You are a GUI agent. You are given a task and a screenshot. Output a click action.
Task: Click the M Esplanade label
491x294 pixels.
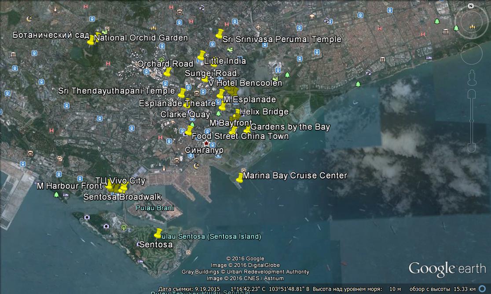pyautogui.click(x=250, y=99)
